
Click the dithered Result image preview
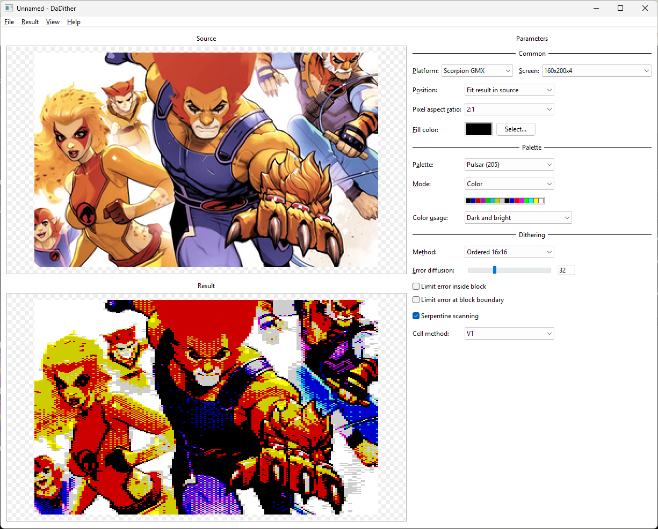tap(206, 407)
